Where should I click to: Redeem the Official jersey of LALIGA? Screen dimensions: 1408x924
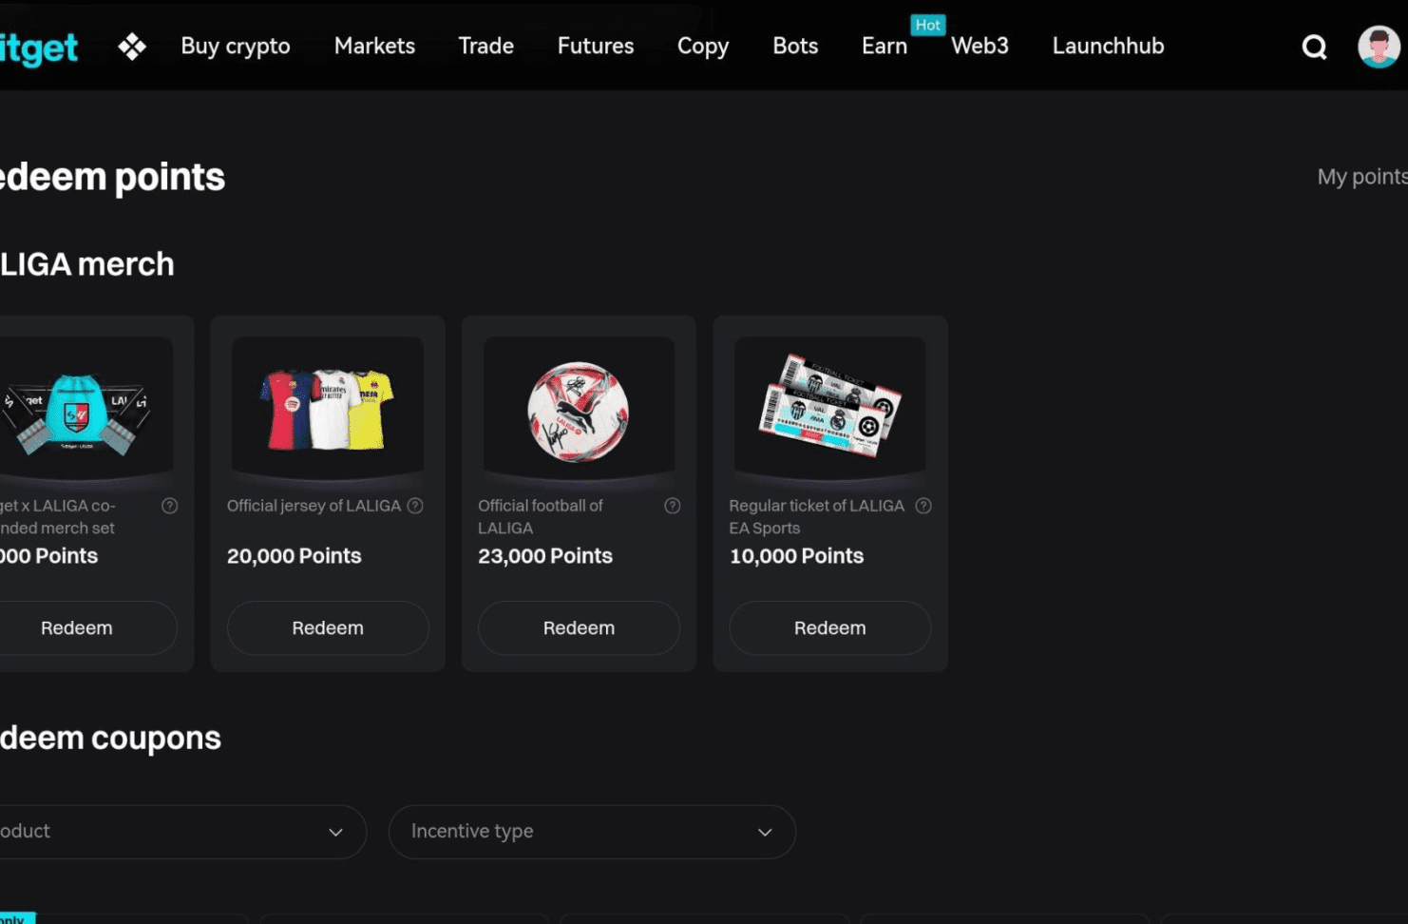[x=328, y=628]
